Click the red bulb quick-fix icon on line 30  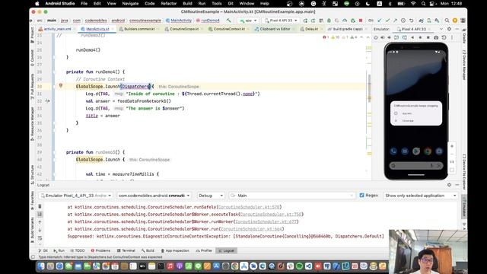pyautogui.click(x=61, y=86)
